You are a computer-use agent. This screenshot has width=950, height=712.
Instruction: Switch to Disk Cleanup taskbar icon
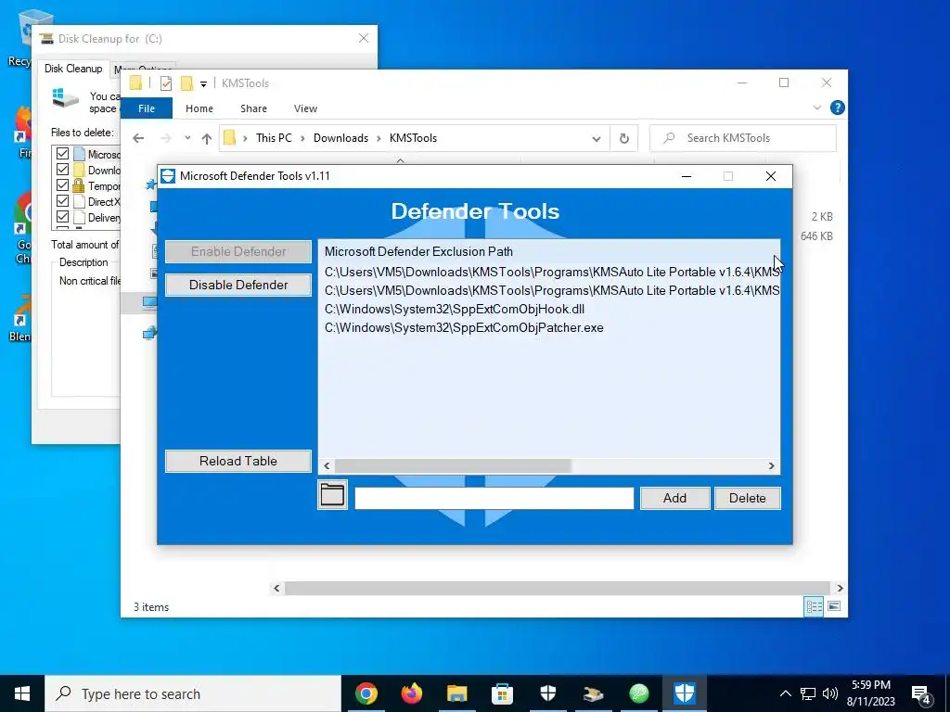click(x=593, y=693)
